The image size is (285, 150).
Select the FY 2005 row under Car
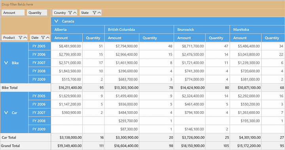coord(40,96)
